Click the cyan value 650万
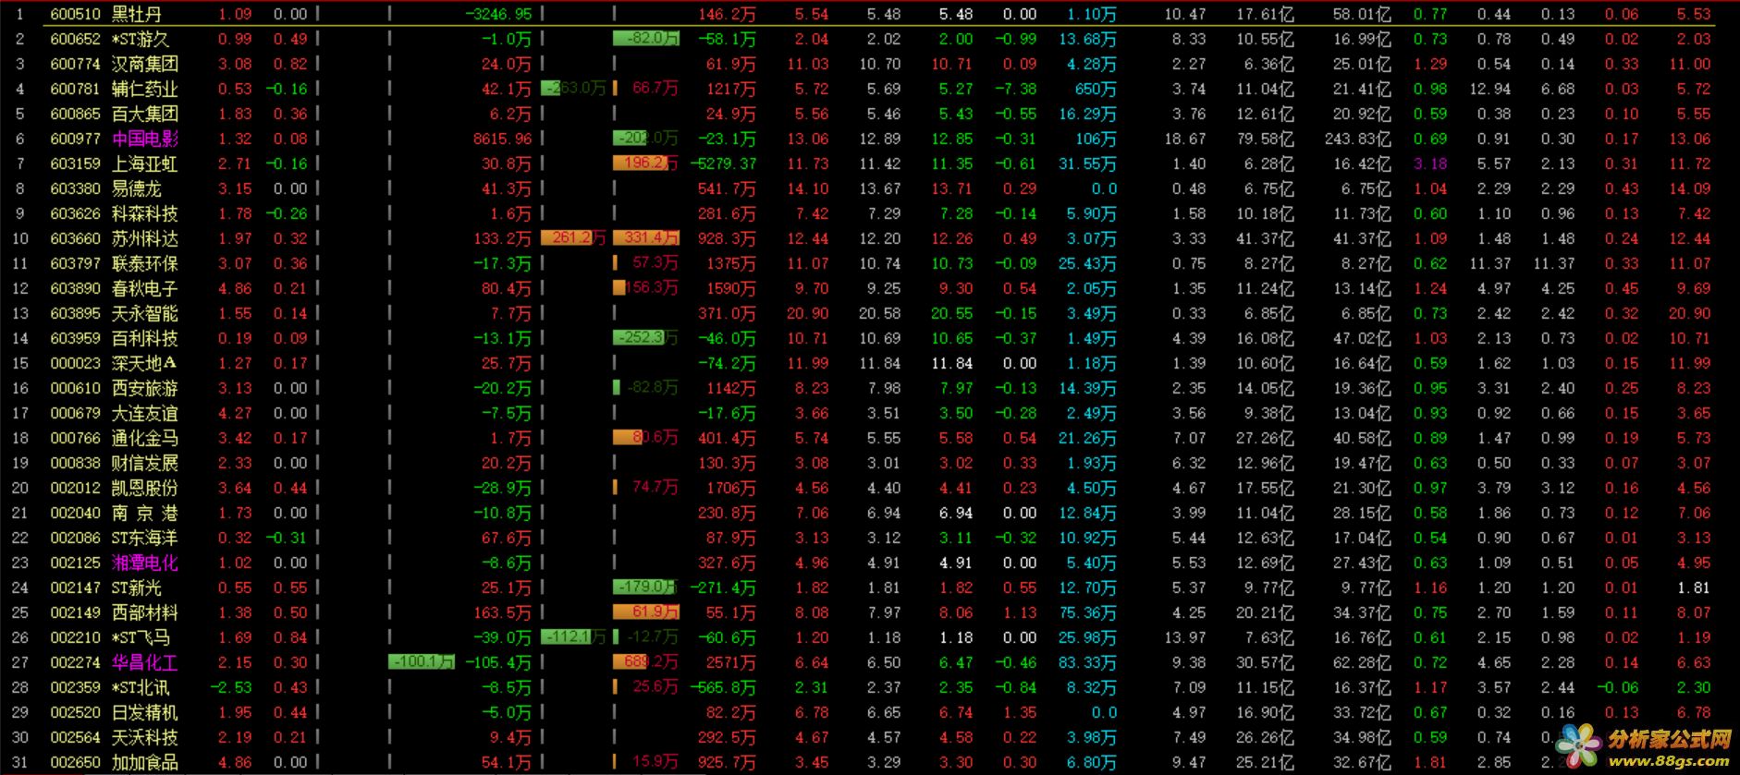Viewport: 1740px width, 775px height. 1095,89
